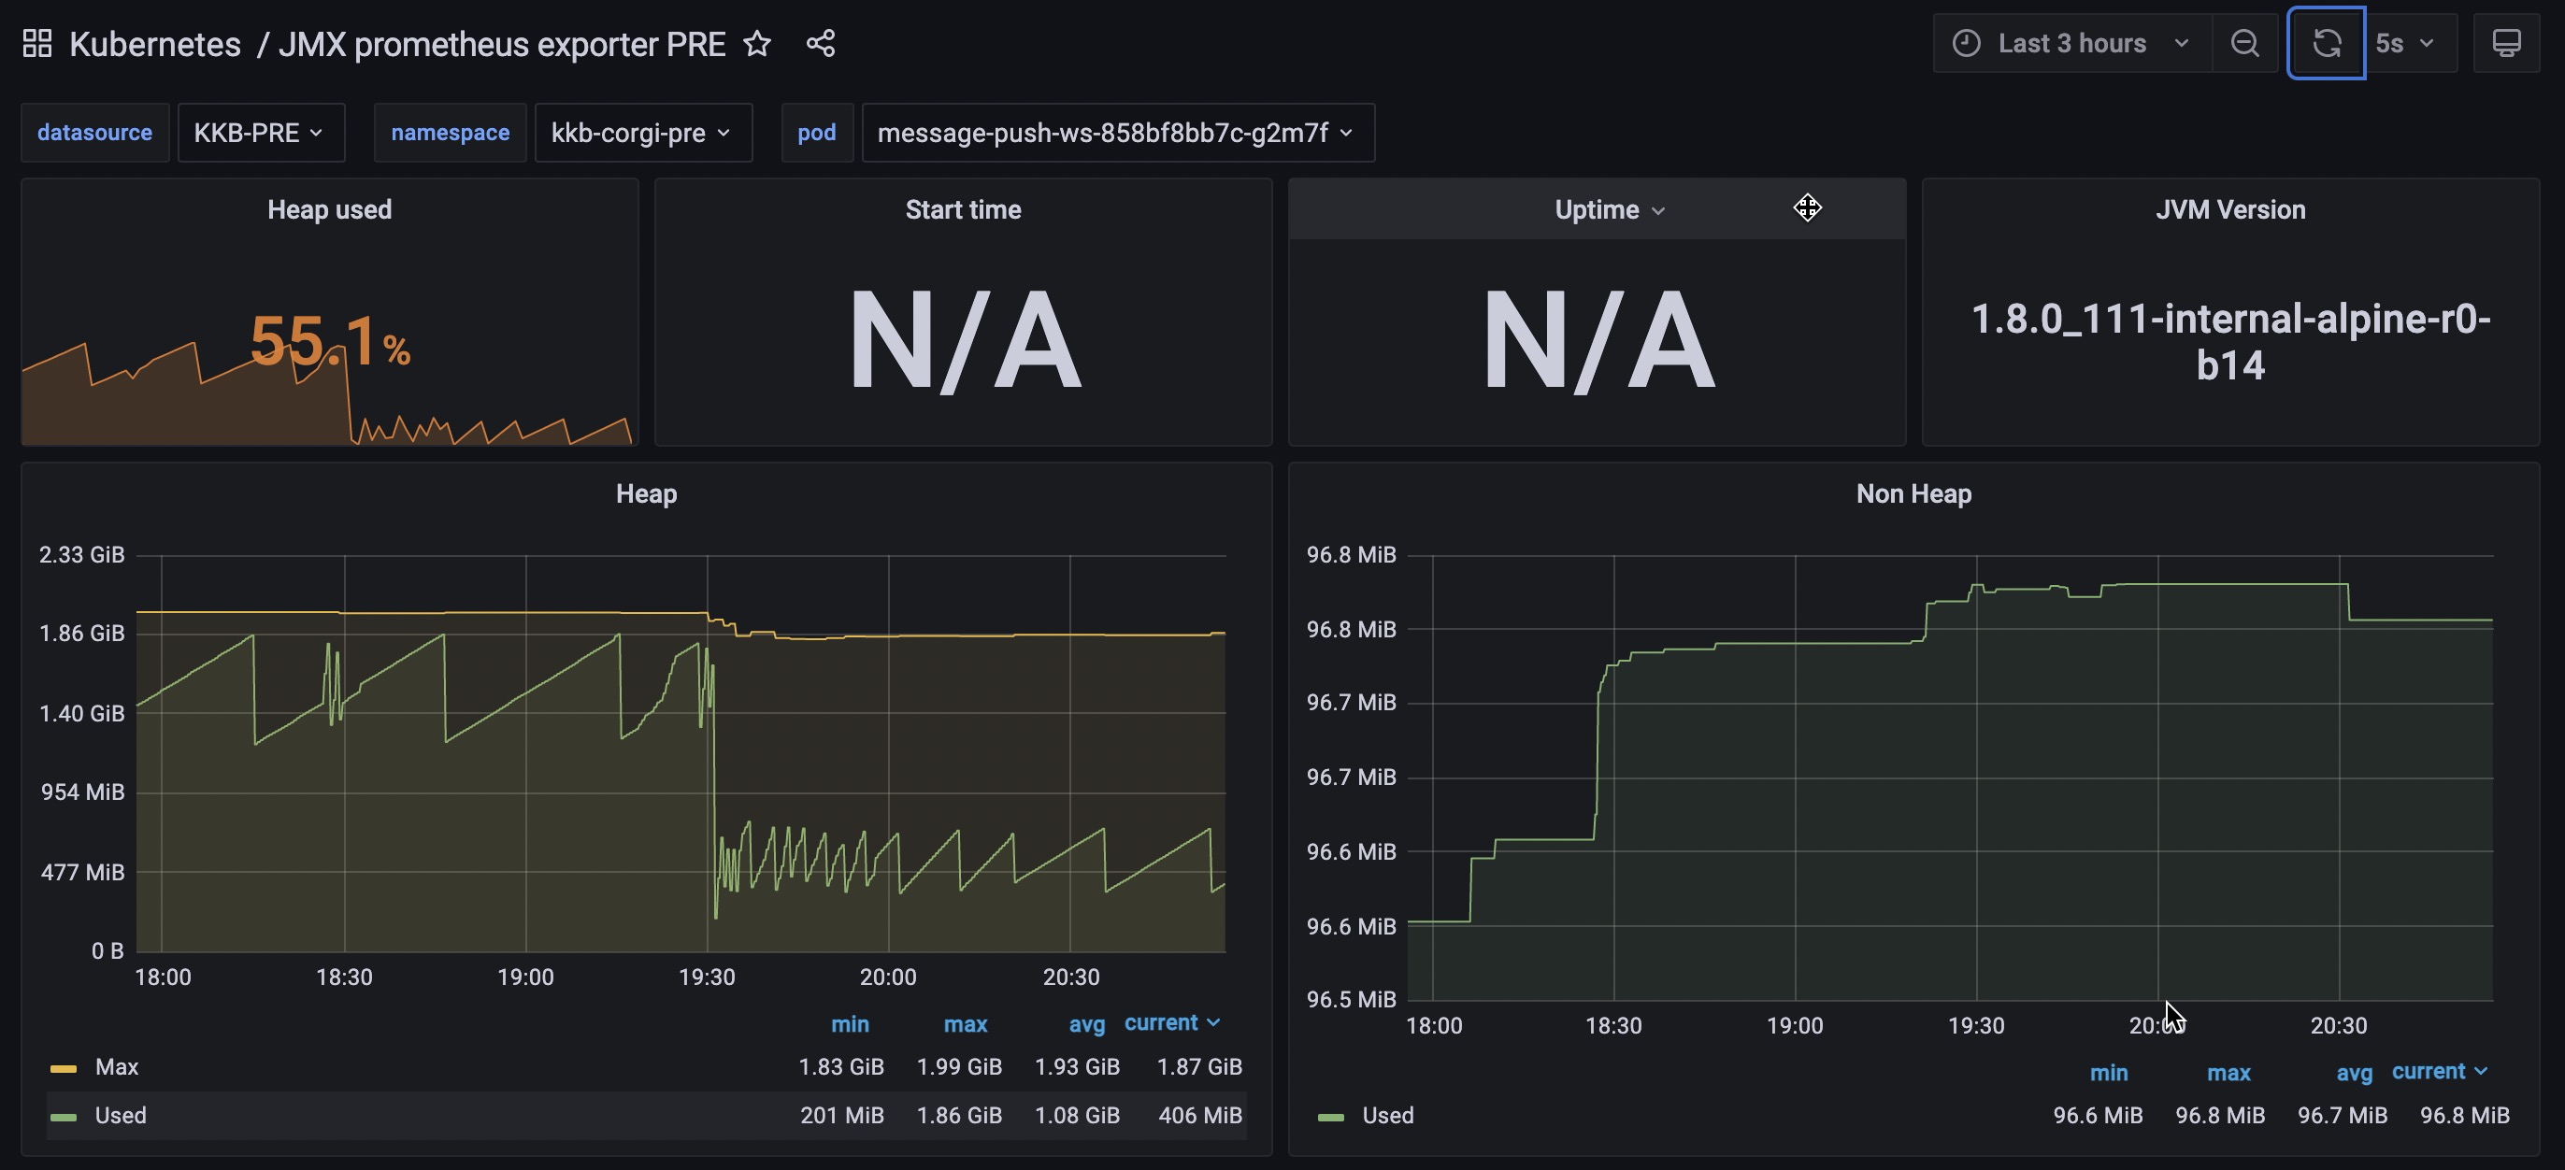The image size is (2565, 1170).
Task: Click the move handle on Uptime panel
Action: click(x=1807, y=207)
